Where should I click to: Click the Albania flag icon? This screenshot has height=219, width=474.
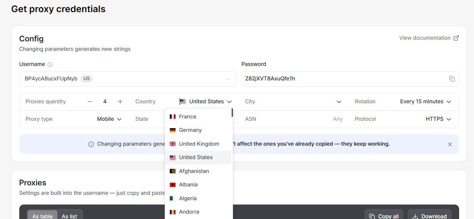(x=173, y=185)
